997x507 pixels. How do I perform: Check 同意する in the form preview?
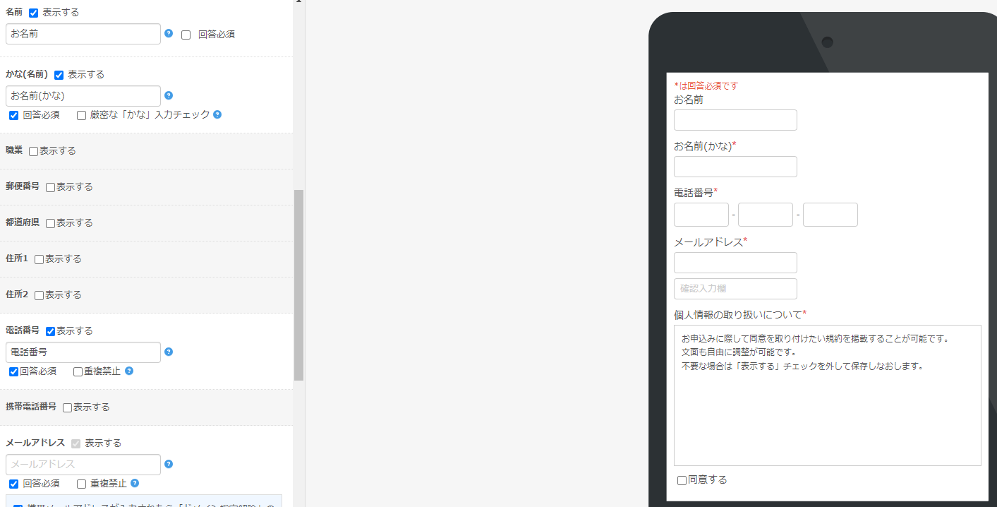pyautogui.click(x=682, y=480)
